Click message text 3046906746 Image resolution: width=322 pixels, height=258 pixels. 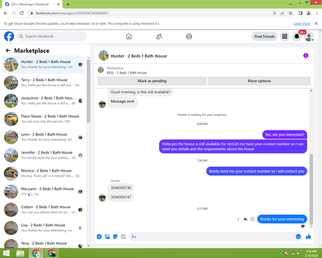point(121,188)
